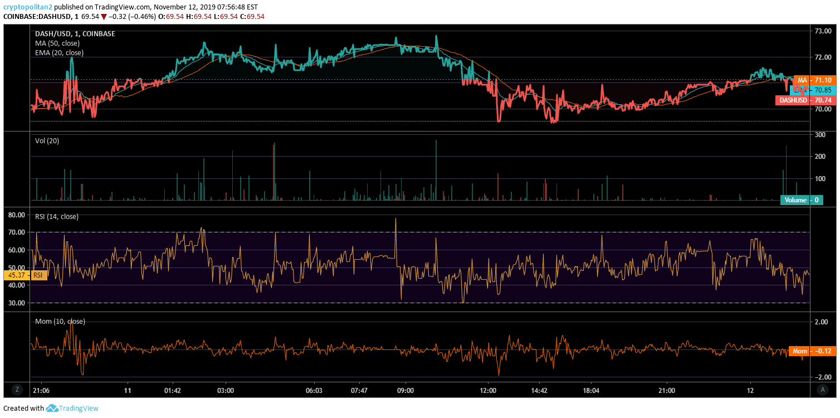Click the 72.00 price axis label
The height and width of the screenshot is (418, 840).
click(x=823, y=57)
